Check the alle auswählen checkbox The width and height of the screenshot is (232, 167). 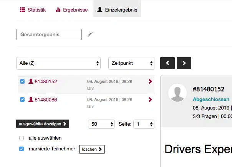(22, 138)
